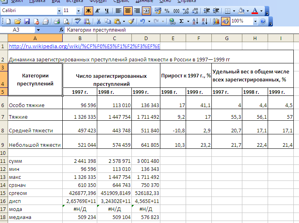
Task: Align cell text to the right
Action: click(137, 11)
